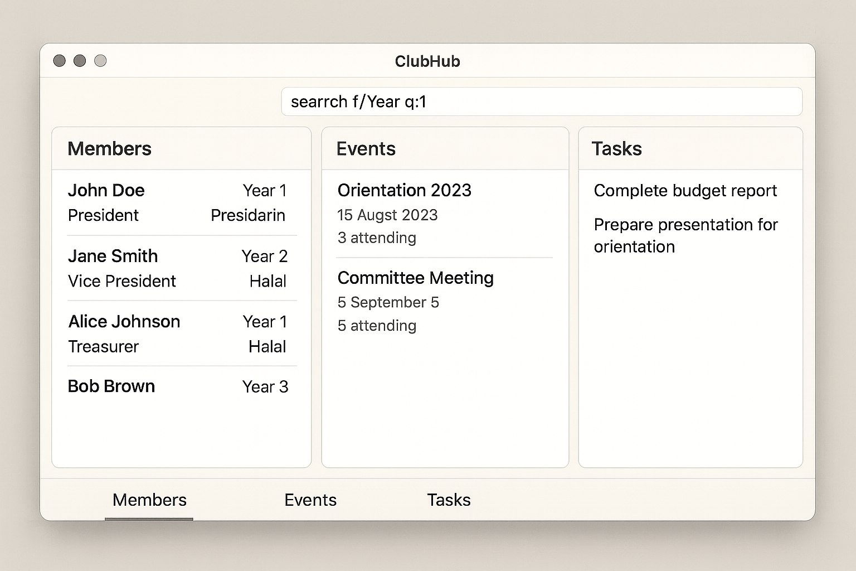Open Alice Johnson's member entry
The height and width of the screenshot is (571, 856).
click(x=124, y=322)
